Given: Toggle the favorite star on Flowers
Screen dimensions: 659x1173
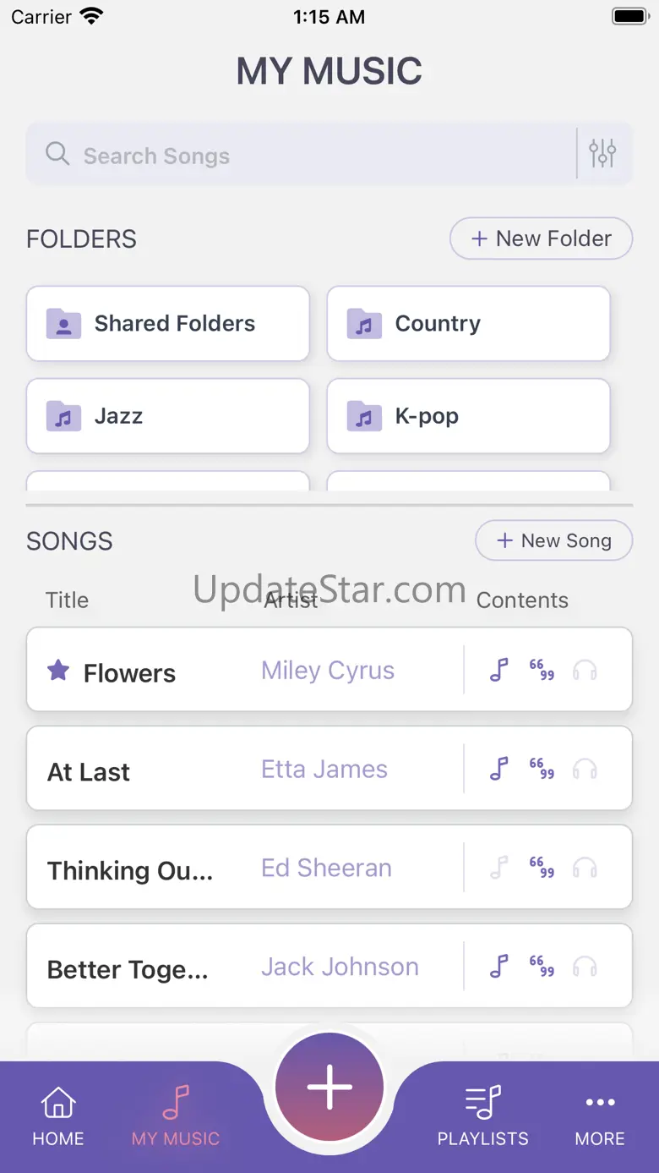Looking at the screenshot, I should [58, 671].
